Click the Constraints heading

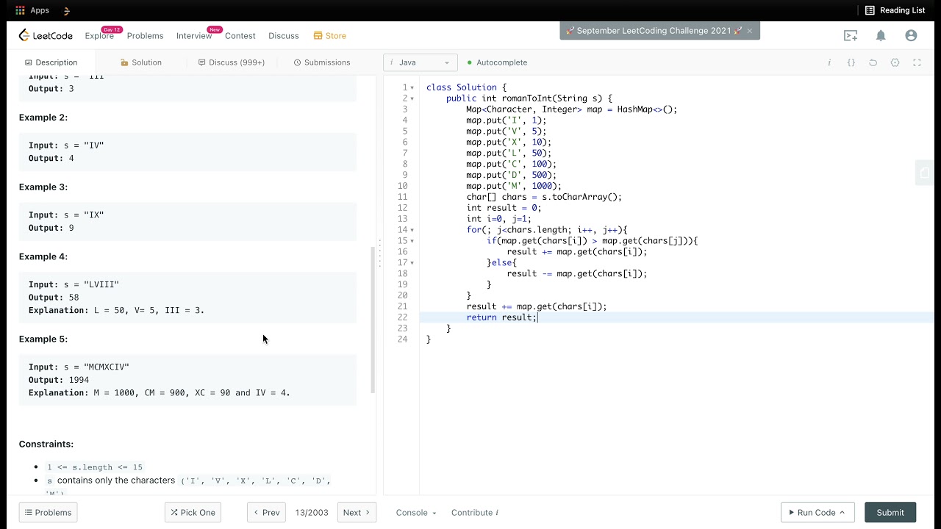coord(46,444)
